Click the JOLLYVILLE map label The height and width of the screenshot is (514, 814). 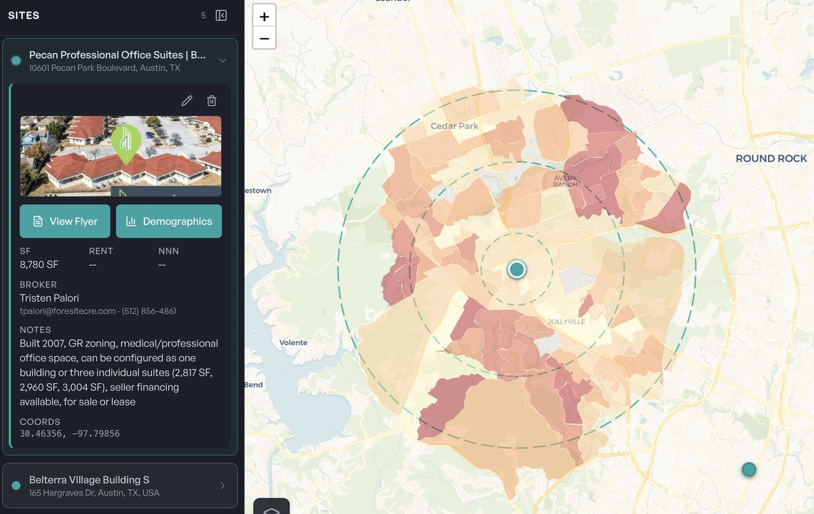[x=566, y=321]
